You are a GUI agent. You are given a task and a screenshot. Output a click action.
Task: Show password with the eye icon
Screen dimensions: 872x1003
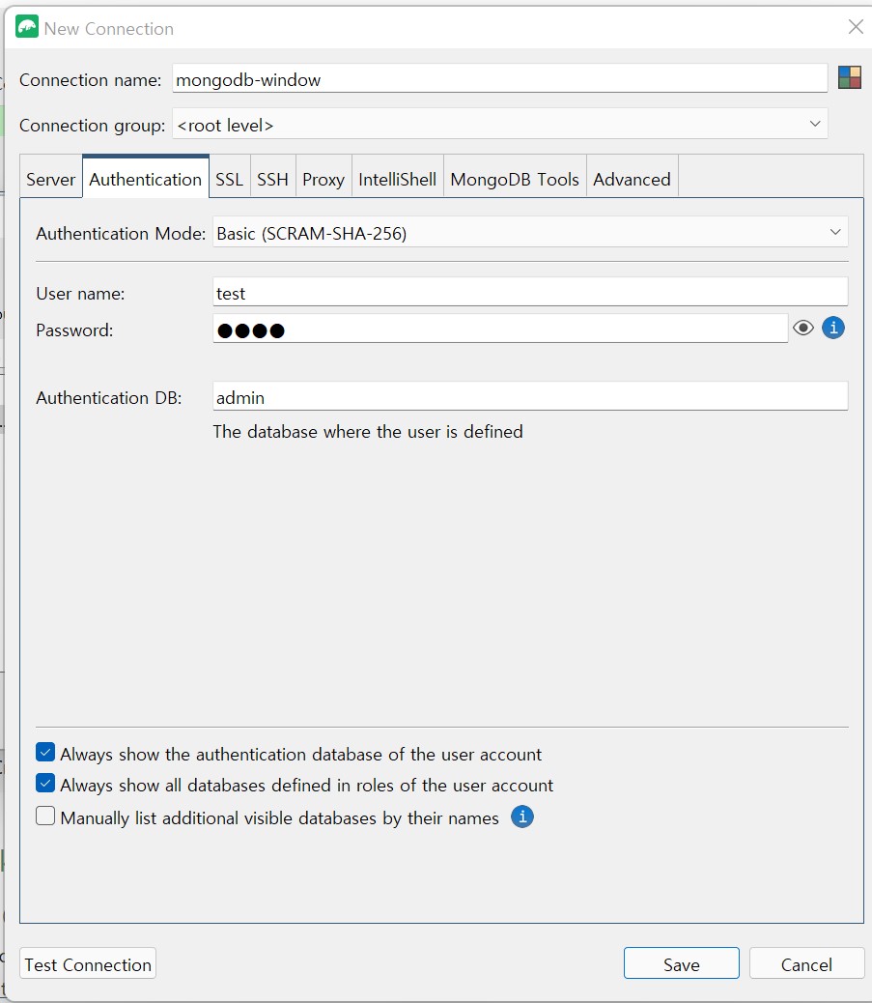(803, 329)
